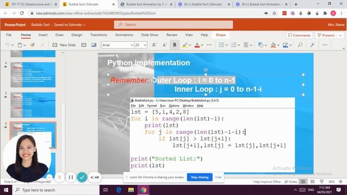The image size is (347, 195).
Task: Open Microsoft Edge from the taskbar
Action: (x=119, y=190)
